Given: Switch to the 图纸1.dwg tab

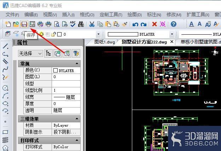Looking at the screenshot, I should coord(105,42).
